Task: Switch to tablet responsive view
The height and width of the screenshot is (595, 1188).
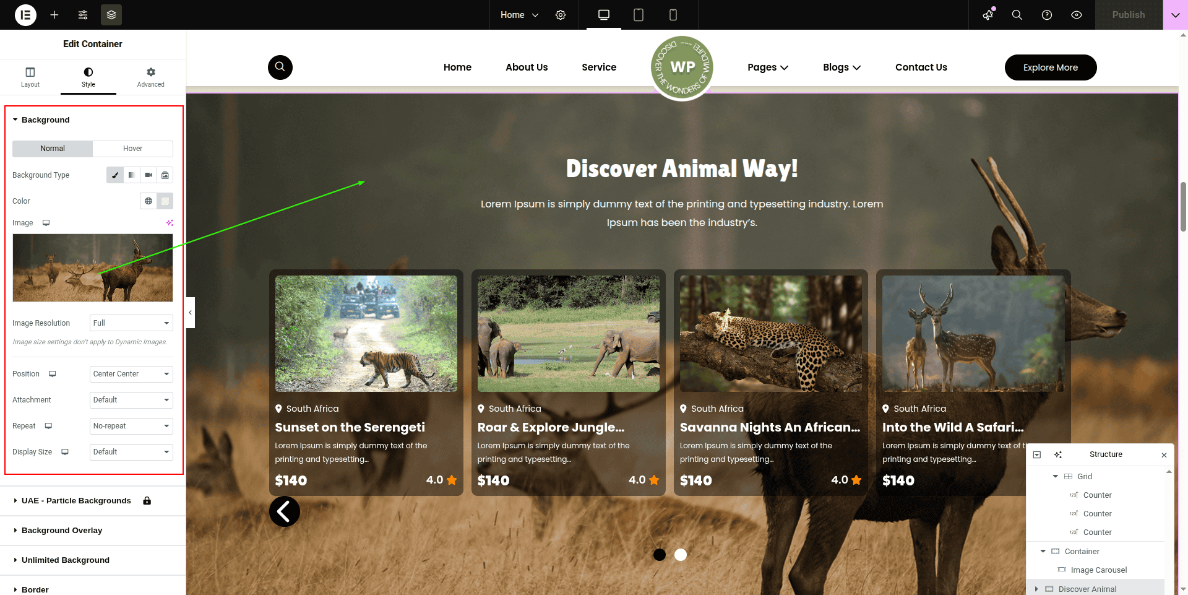Action: click(639, 15)
